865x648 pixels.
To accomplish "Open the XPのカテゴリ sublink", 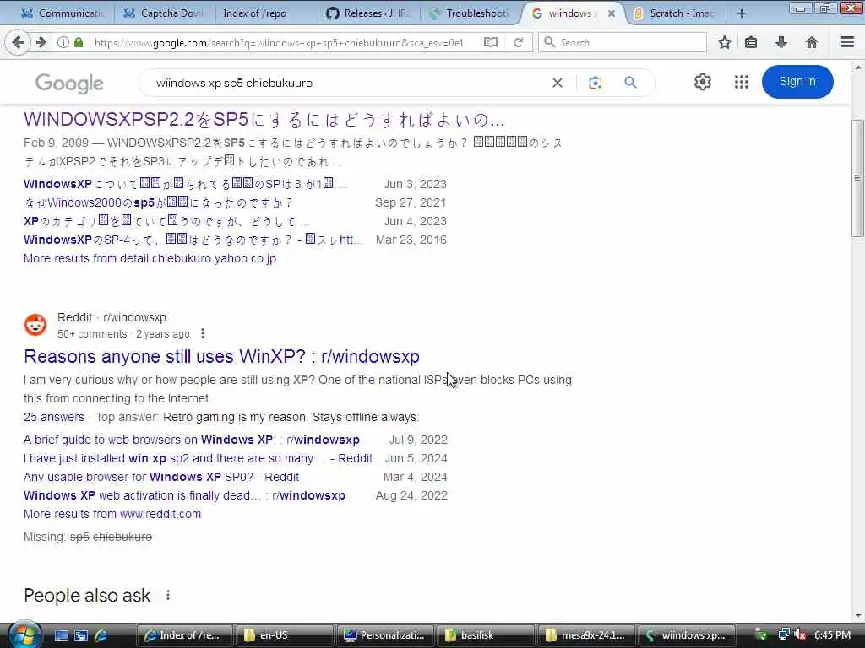I will [x=166, y=221].
